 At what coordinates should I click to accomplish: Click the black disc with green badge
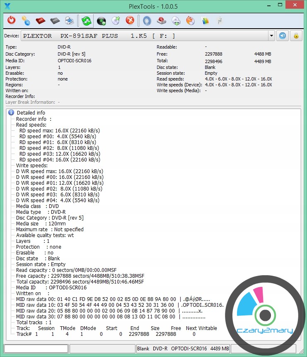point(101,20)
